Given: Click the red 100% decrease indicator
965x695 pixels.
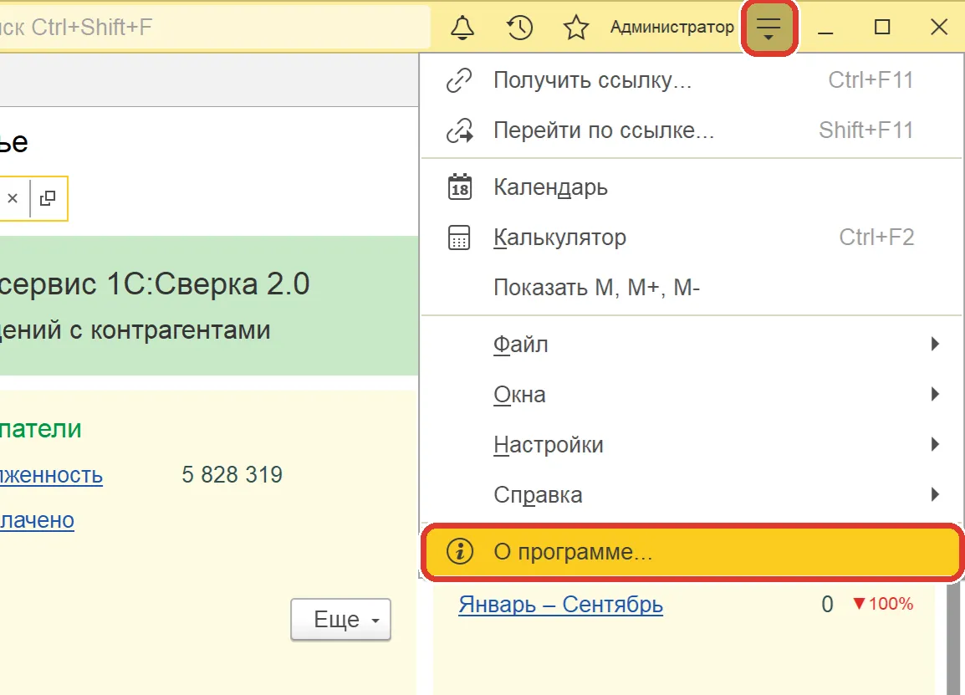Looking at the screenshot, I should [882, 604].
